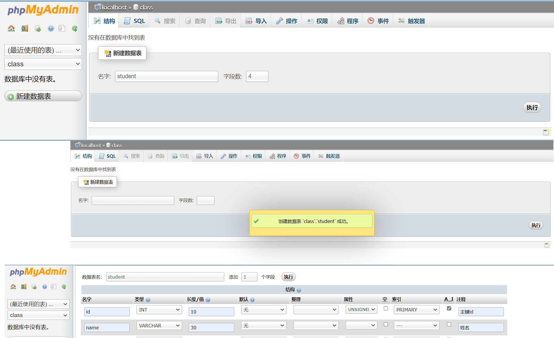The height and width of the screenshot is (338, 554).
Task: Click the home icon in the upper sidebar
Action: pos(11,28)
